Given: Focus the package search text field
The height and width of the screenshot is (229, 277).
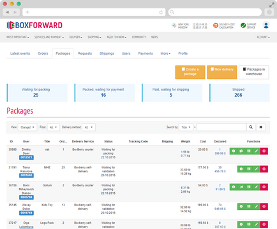Looking at the screenshot, I should click(x=221, y=127).
